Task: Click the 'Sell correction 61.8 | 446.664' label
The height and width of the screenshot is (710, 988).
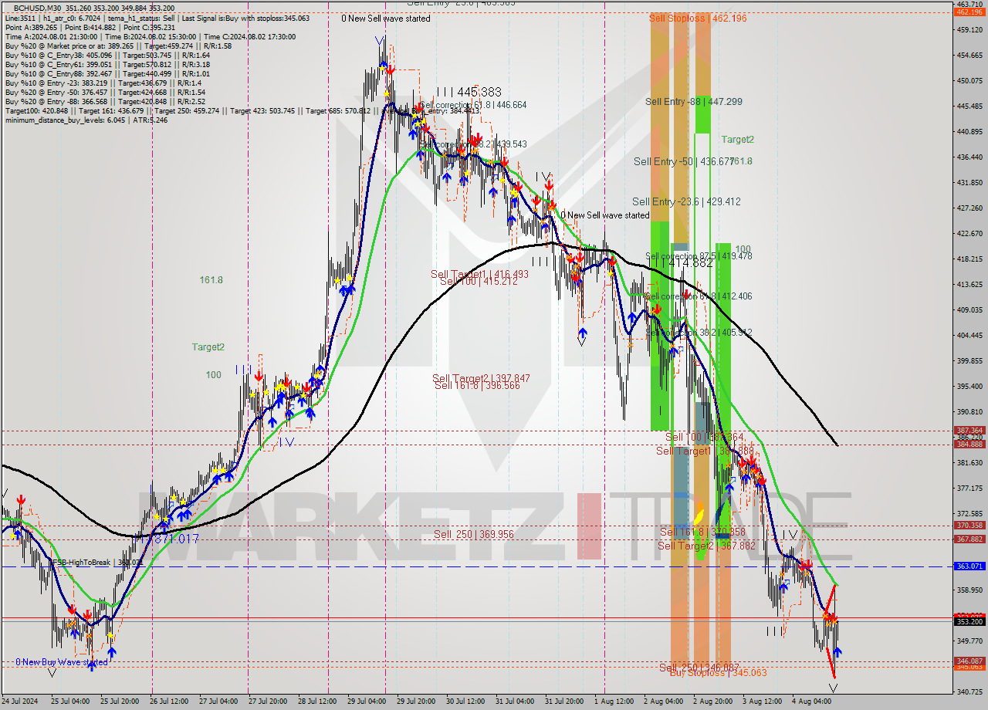Action: [473, 105]
